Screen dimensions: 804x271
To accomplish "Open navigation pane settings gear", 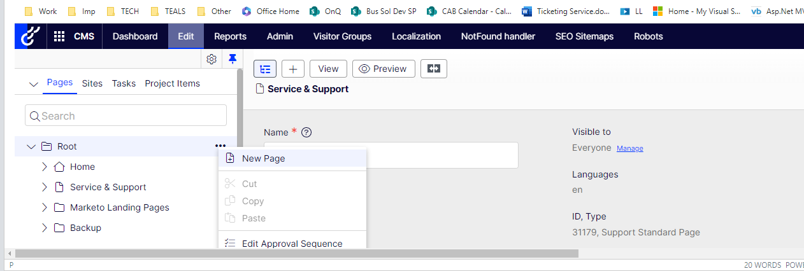I will (212, 59).
